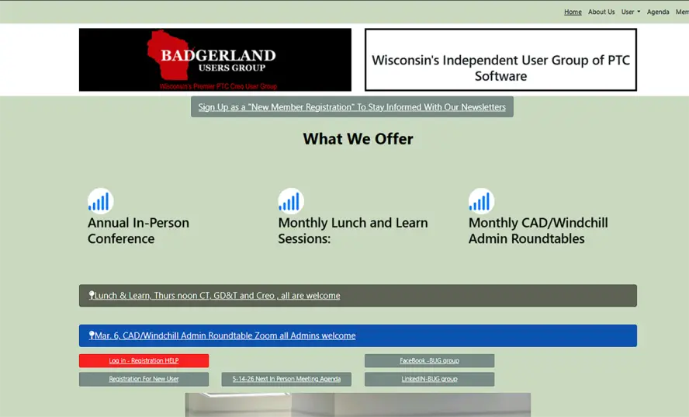Click the bar chart icon above Annual In-Person Conference

(x=100, y=201)
